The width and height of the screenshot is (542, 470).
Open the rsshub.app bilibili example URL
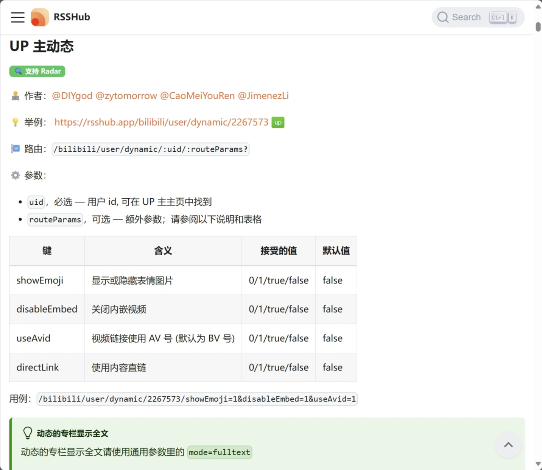coord(161,122)
